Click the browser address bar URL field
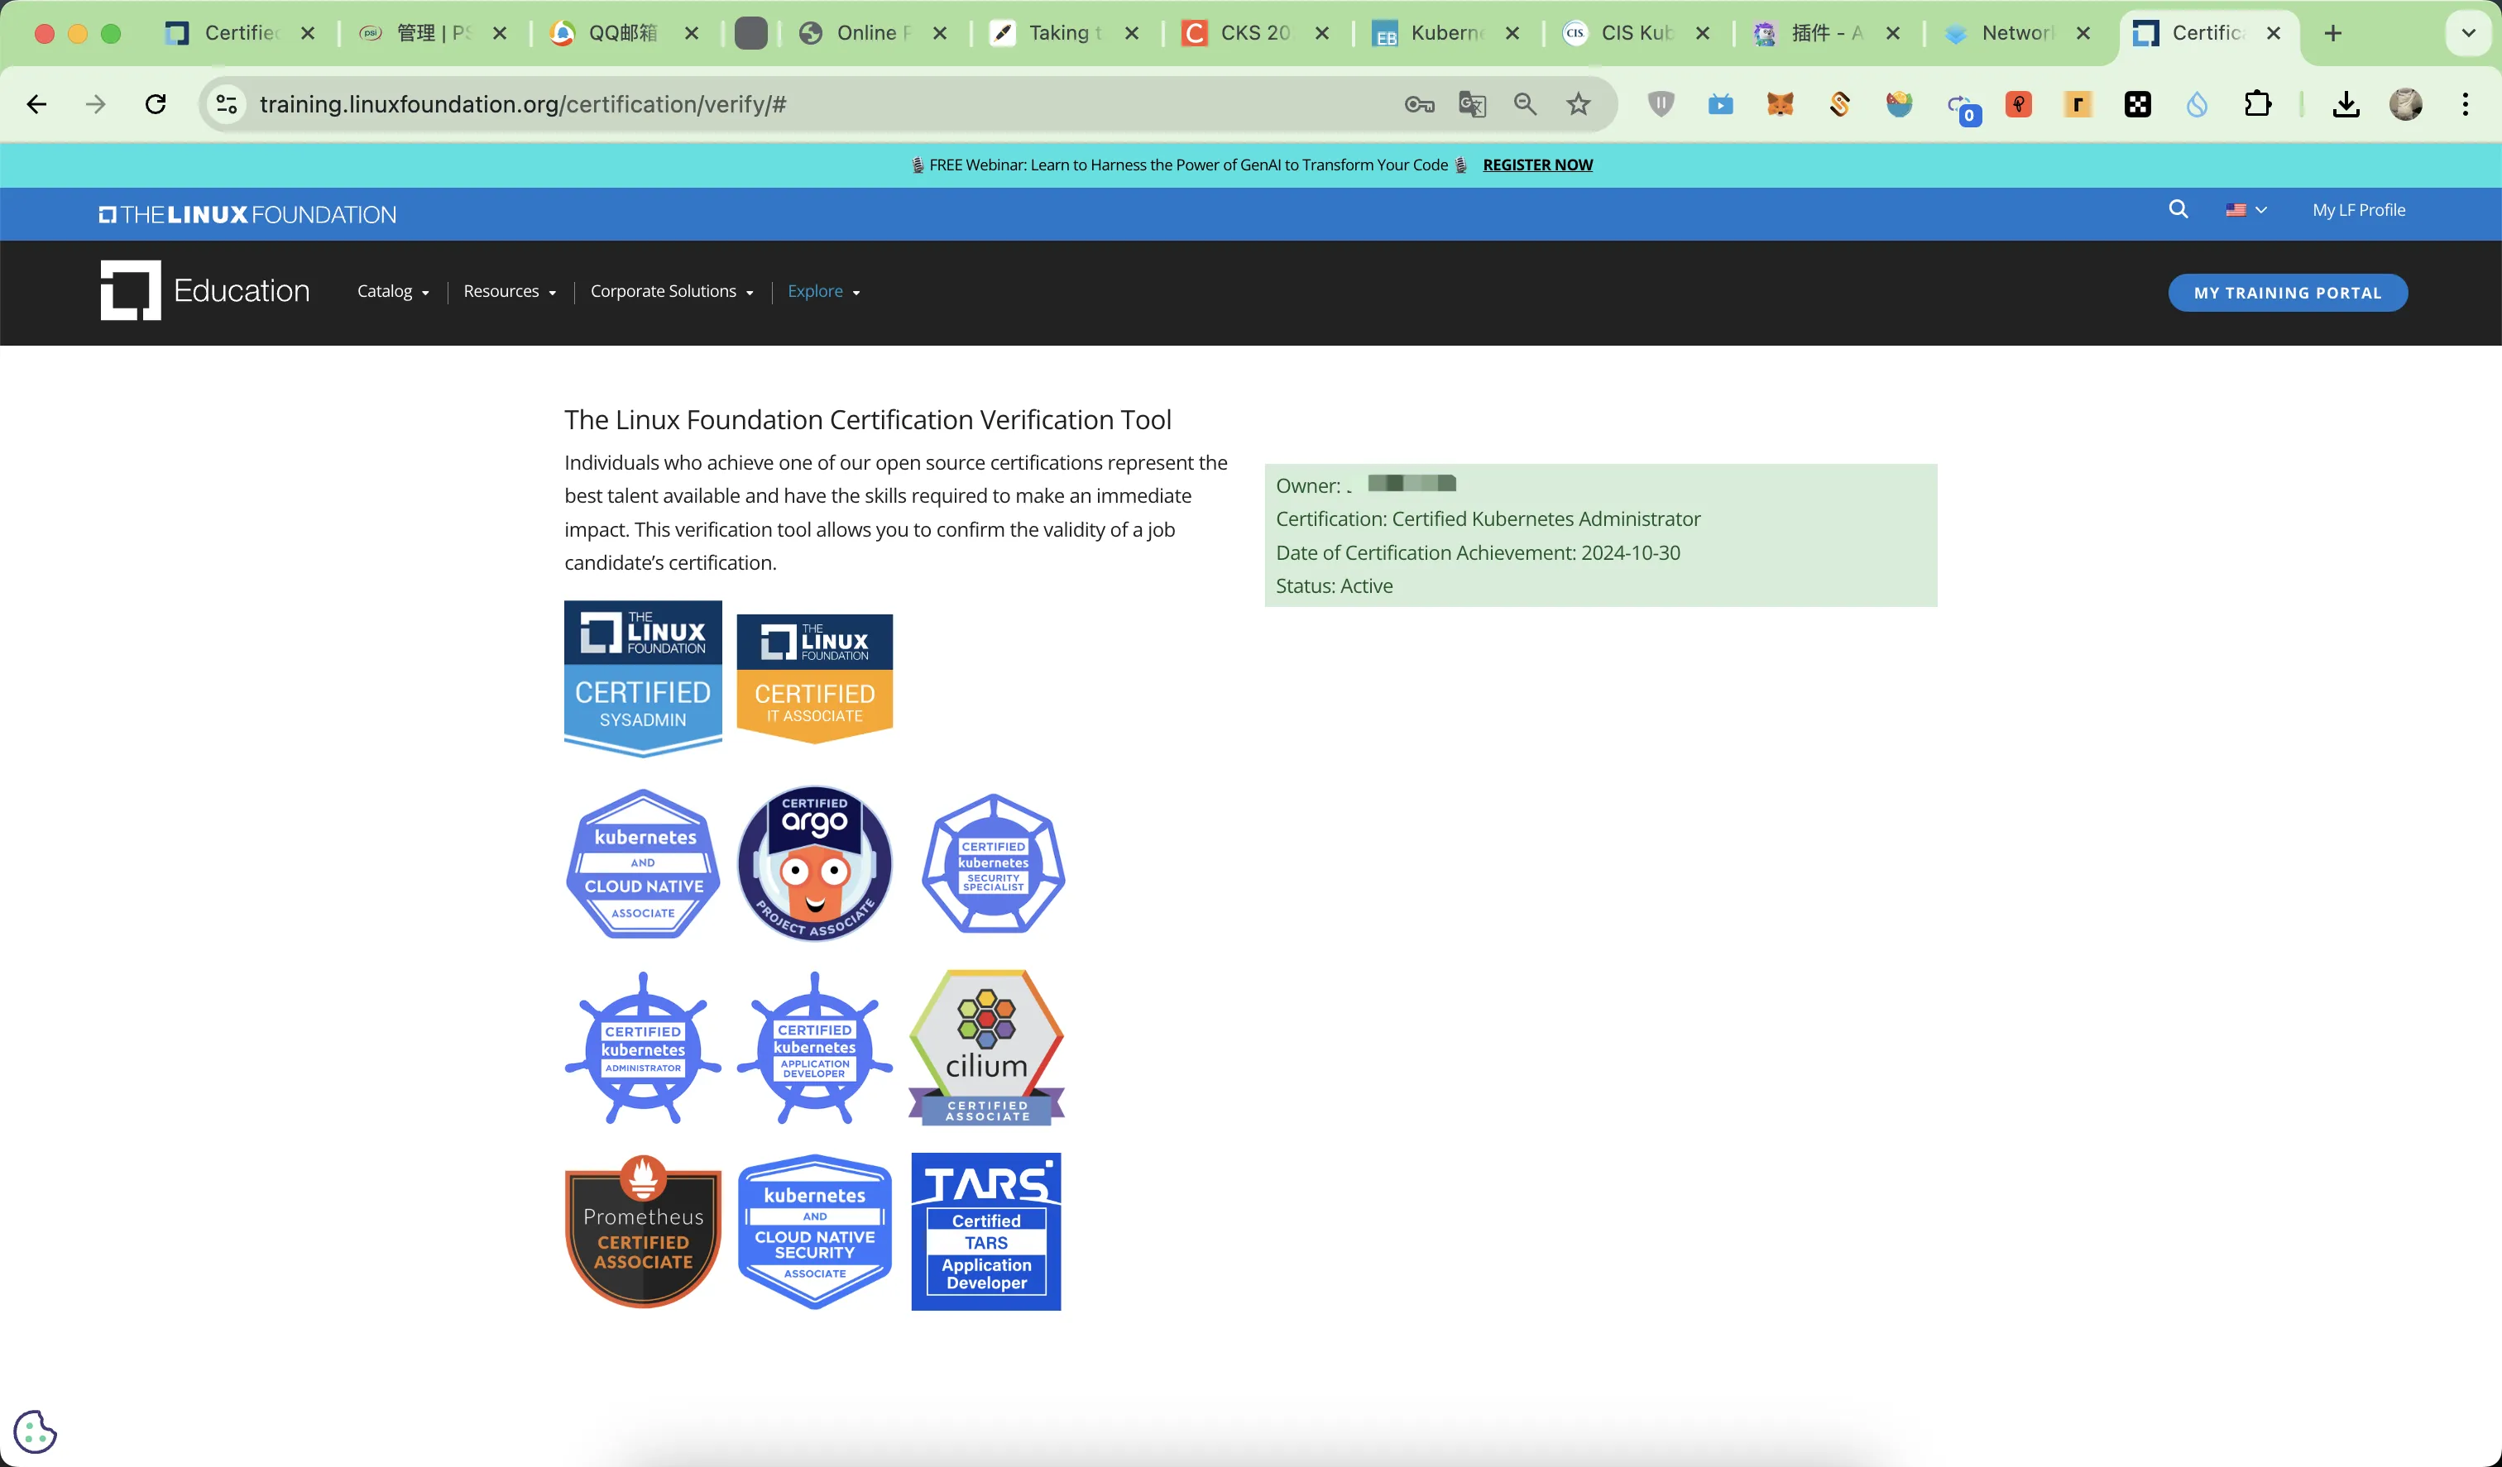This screenshot has height=1467, width=2502. click(x=794, y=104)
